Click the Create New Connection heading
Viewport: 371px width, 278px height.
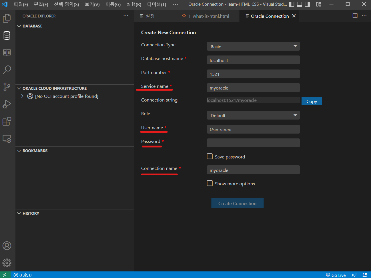click(x=169, y=33)
